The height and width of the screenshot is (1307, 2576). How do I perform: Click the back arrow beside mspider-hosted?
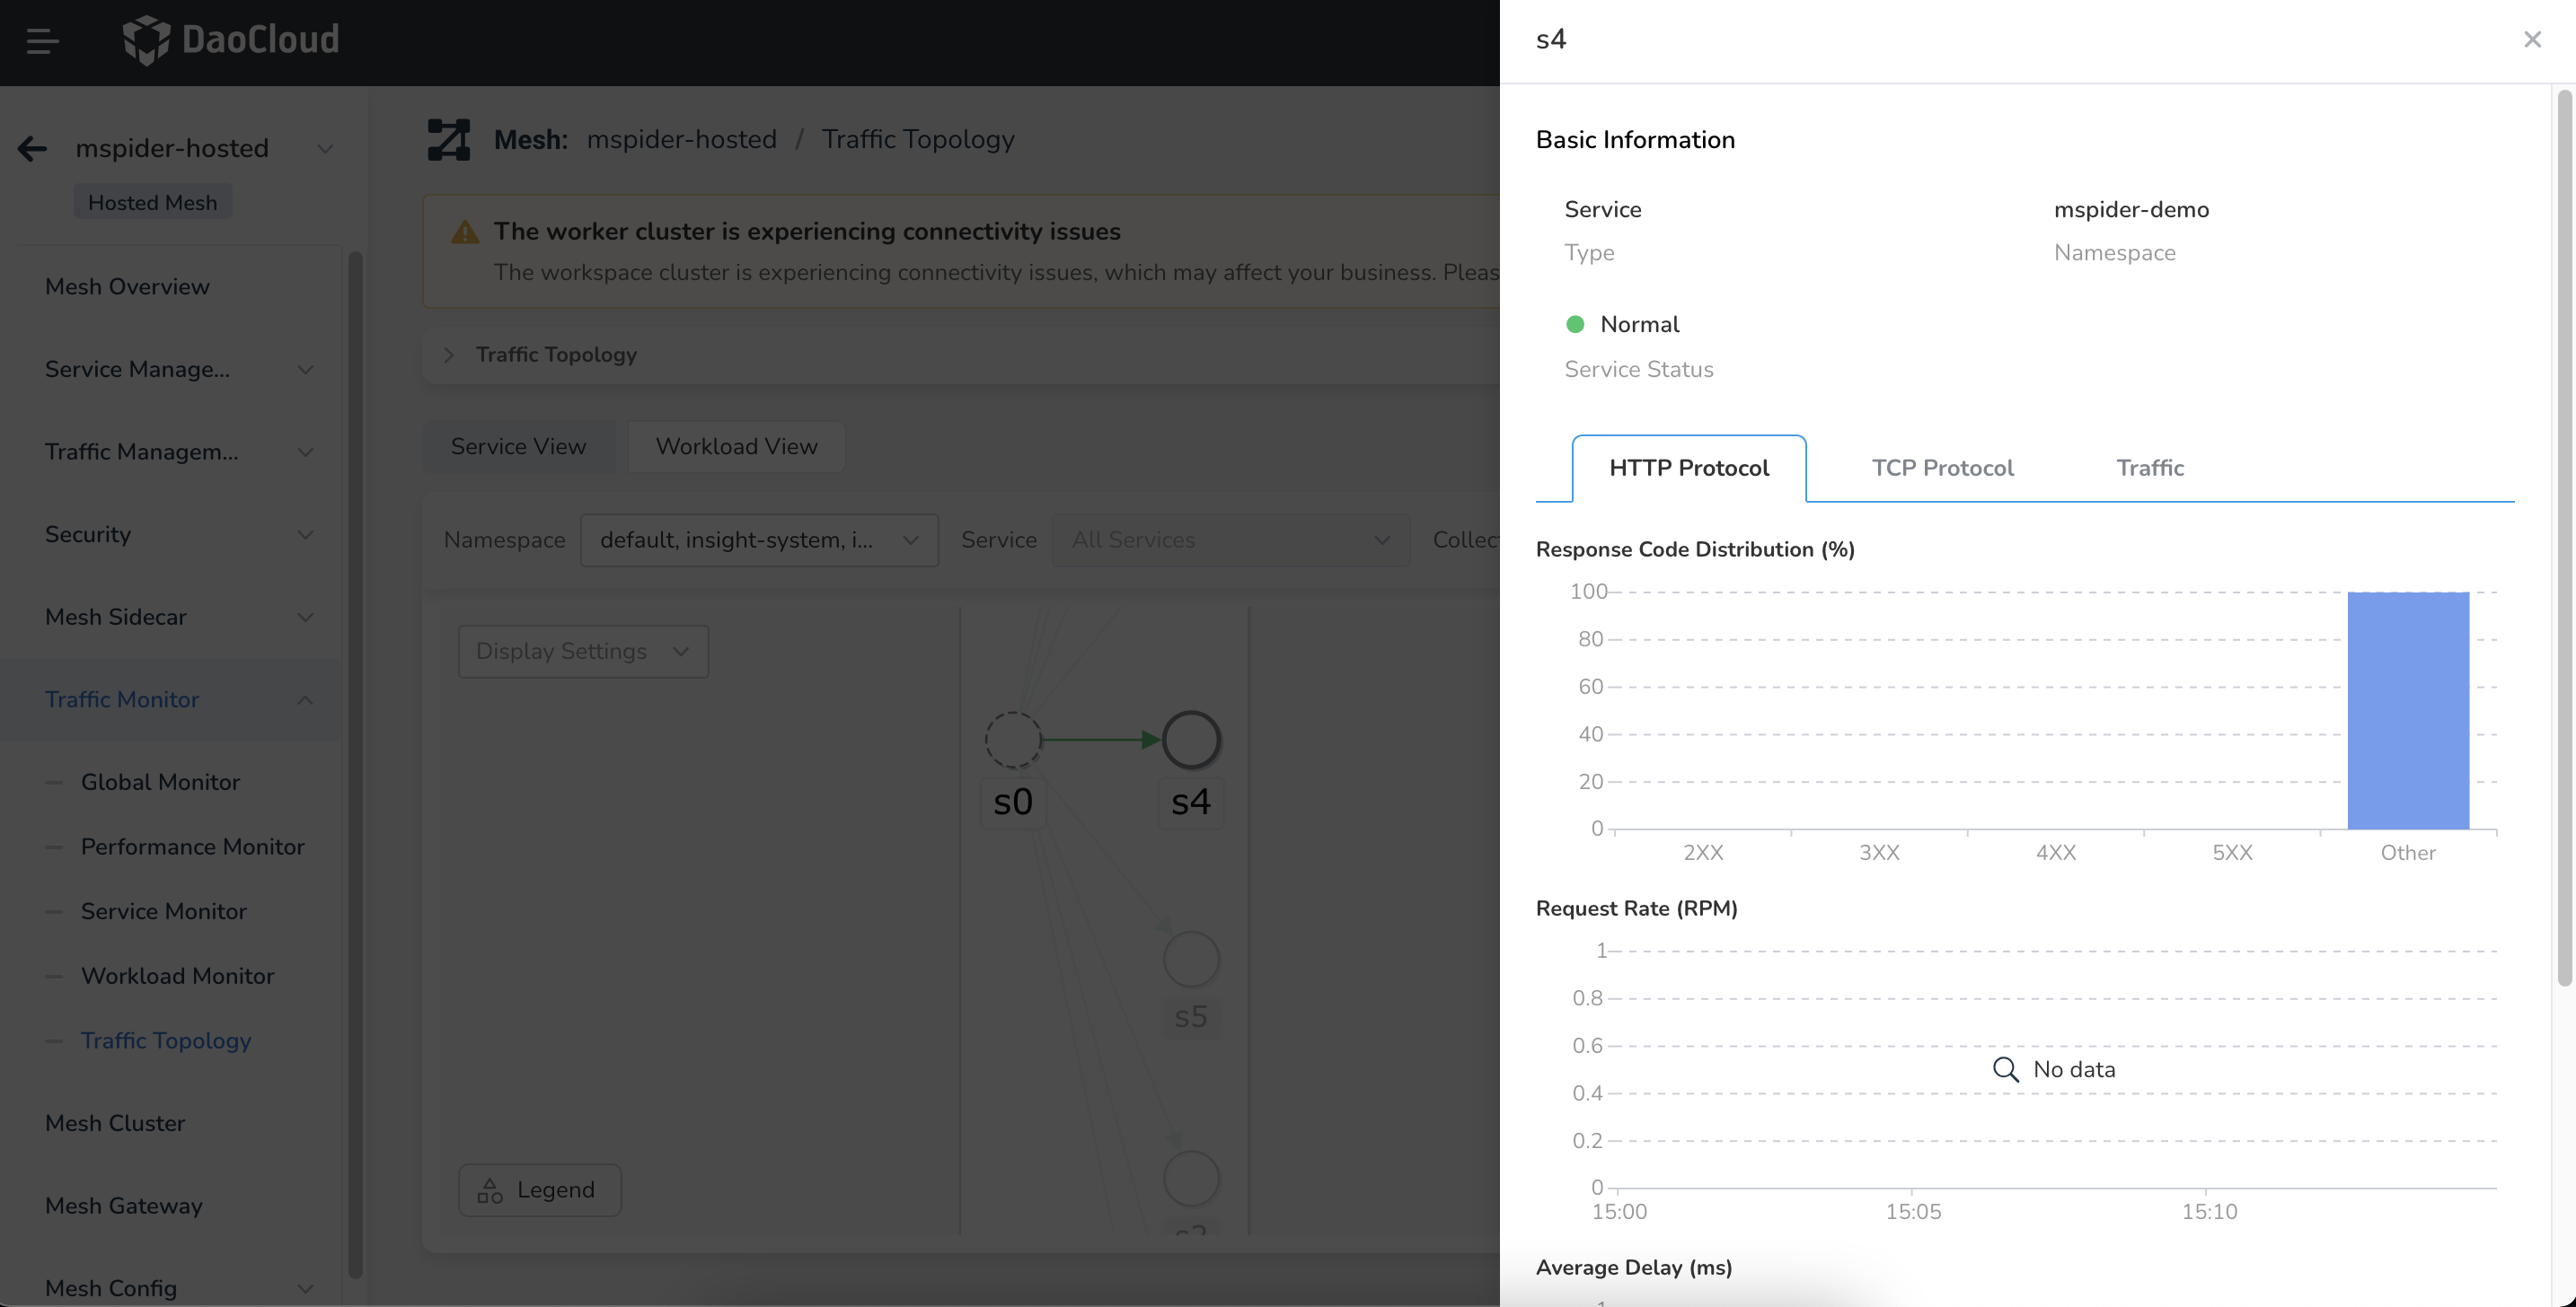pyautogui.click(x=32, y=149)
